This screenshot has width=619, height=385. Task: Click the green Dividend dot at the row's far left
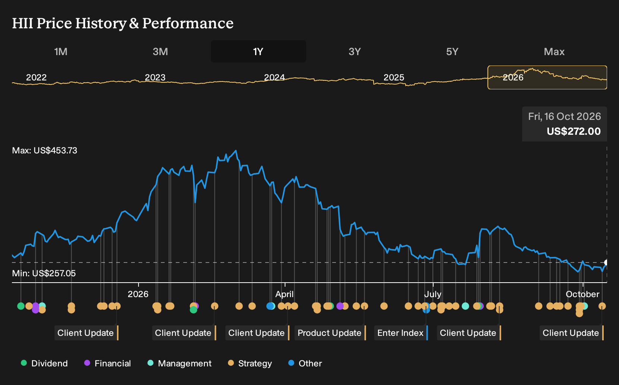21,306
